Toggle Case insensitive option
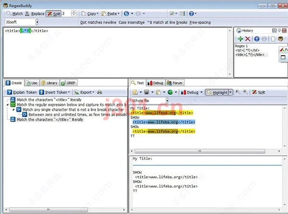 pos(132,23)
